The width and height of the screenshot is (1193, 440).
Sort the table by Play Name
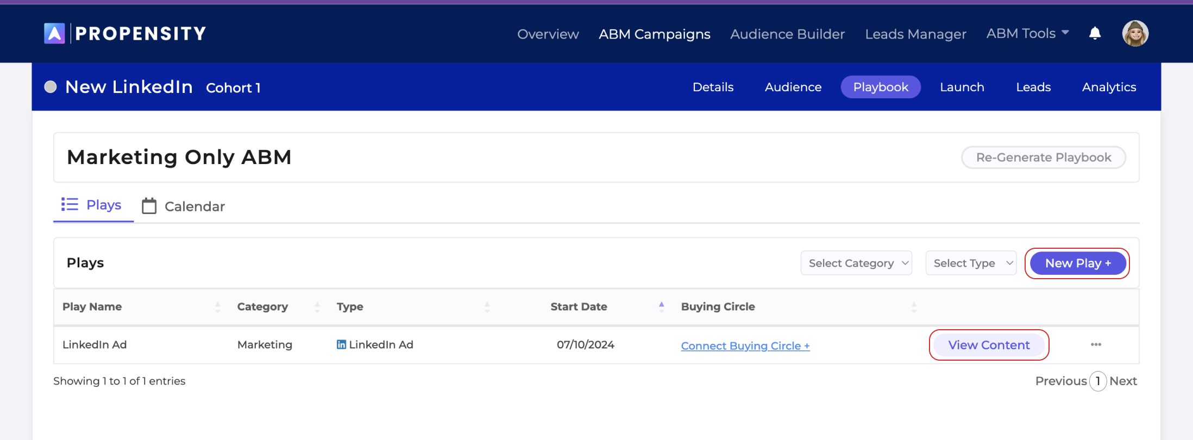(217, 307)
